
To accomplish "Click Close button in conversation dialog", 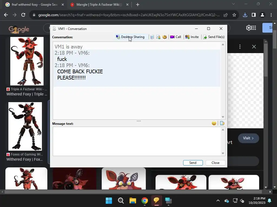I will 216,163.
